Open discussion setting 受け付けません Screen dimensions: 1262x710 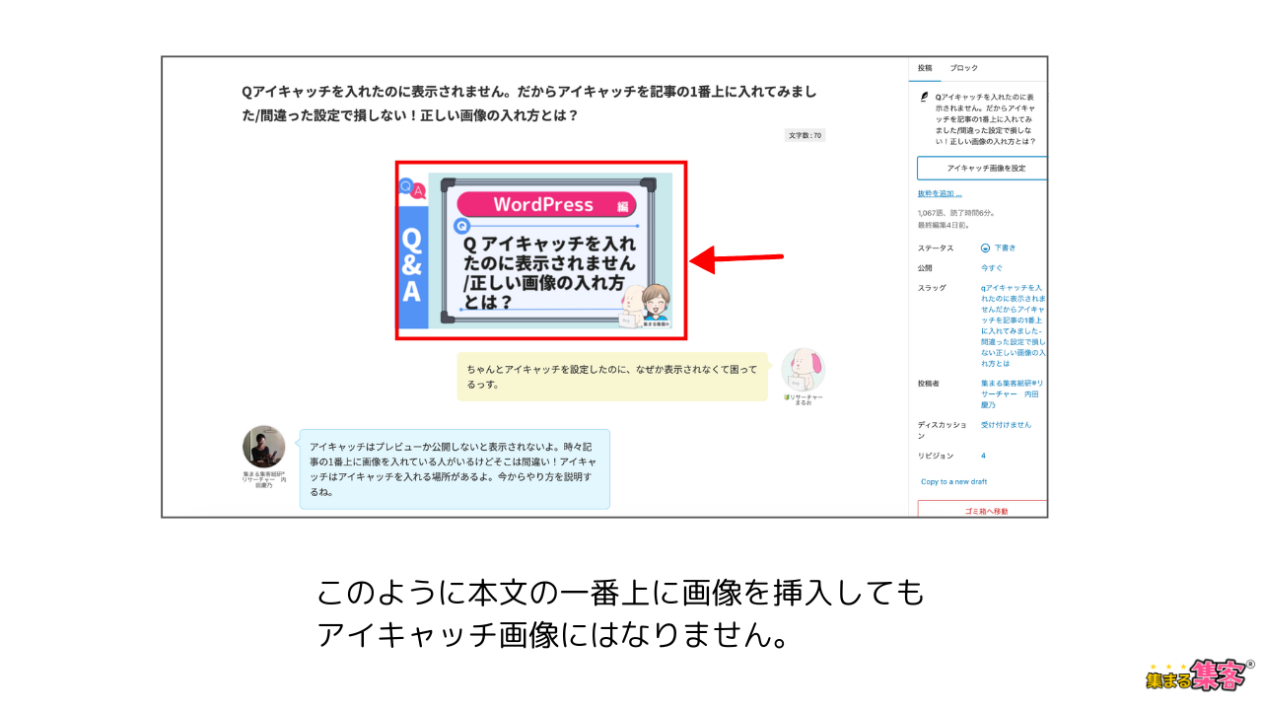click(x=1006, y=424)
